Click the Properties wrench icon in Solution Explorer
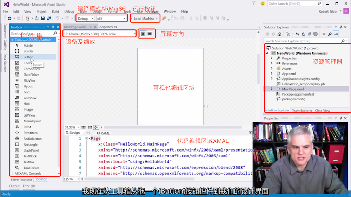 [x=330, y=34]
